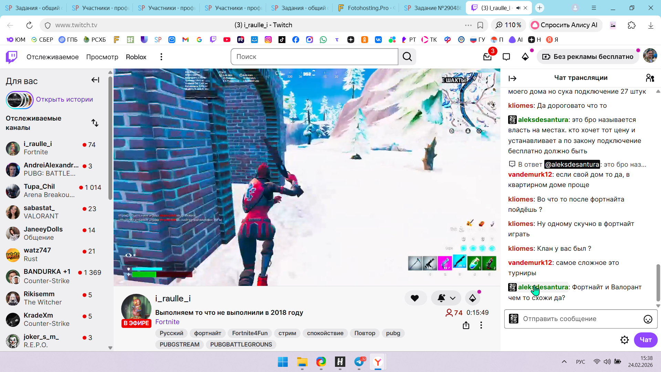661x372 pixels.
Task: Toggle follow heart button for i_raulle_i
Action: 415,298
